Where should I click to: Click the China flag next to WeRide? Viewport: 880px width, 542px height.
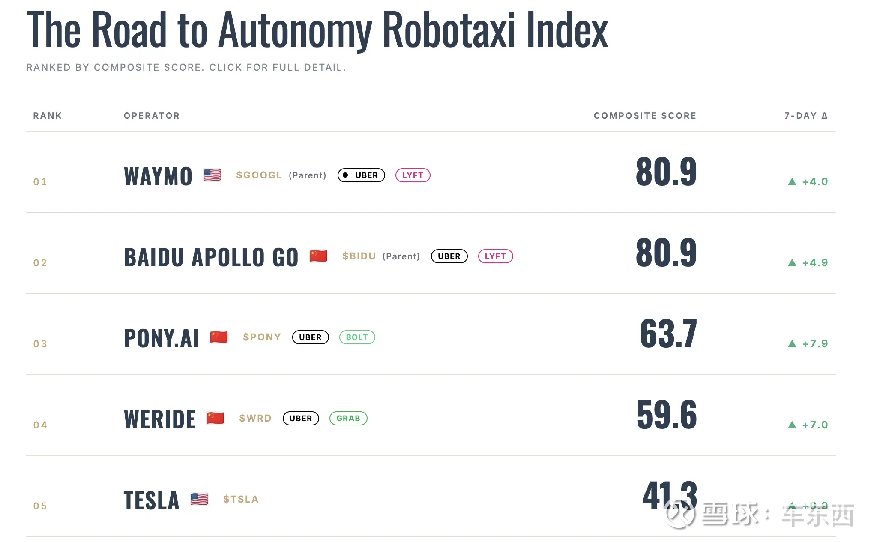click(x=215, y=418)
